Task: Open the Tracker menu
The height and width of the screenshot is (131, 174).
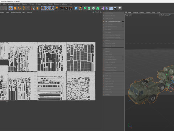Action: click(x=45, y=4)
